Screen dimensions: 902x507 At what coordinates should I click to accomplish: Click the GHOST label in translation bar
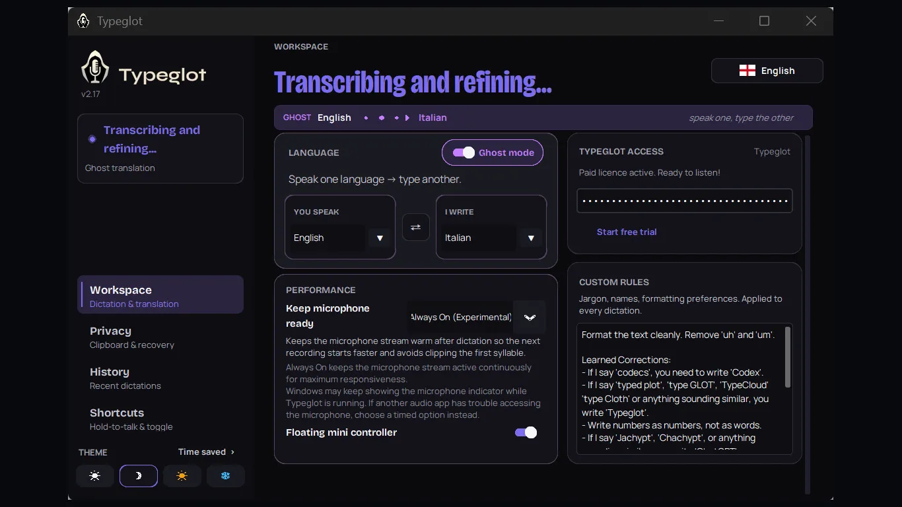point(297,118)
